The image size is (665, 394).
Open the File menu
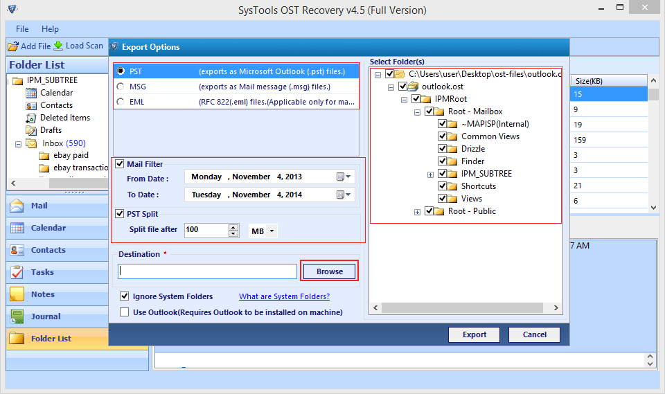[22, 29]
